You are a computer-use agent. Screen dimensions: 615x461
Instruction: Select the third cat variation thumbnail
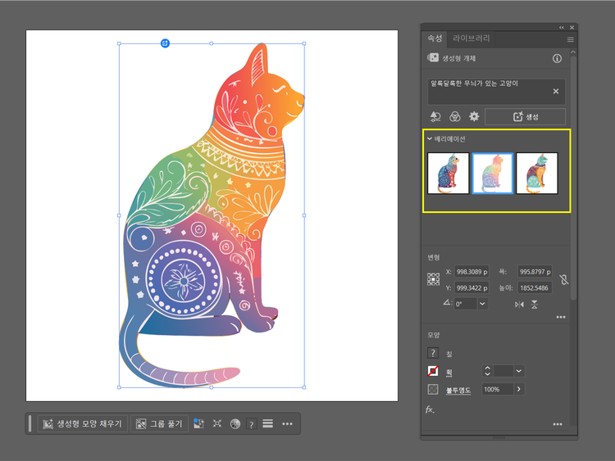point(536,173)
